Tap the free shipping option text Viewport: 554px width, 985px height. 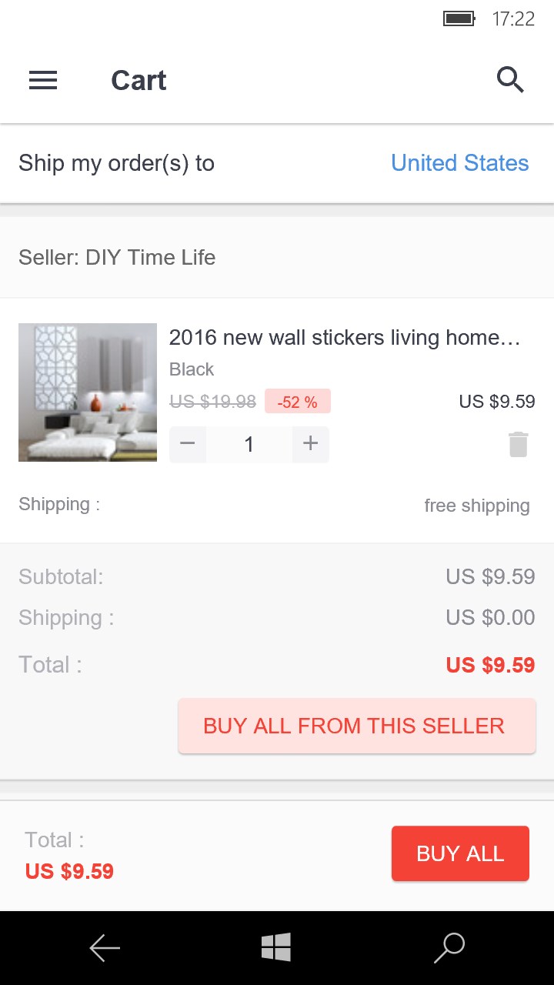pyautogui.click(x=477, y=506)
